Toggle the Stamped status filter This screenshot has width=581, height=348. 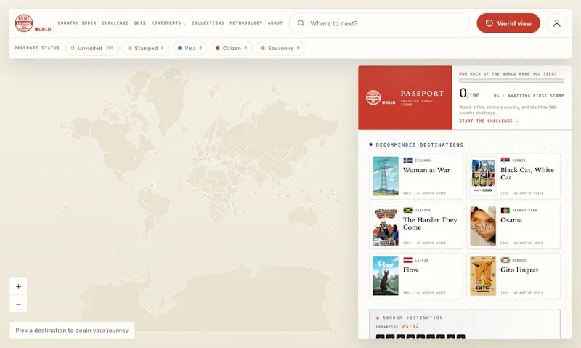tap(146, 48)
